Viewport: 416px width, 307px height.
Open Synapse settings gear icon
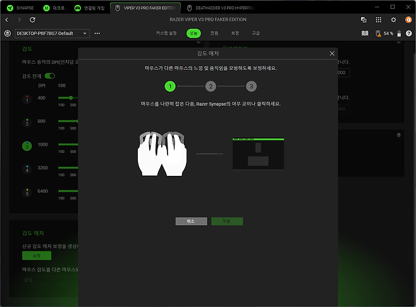point(393,20)
